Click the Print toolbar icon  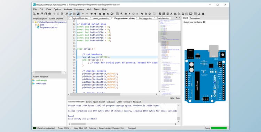click(49, 14)
